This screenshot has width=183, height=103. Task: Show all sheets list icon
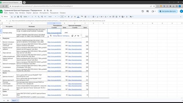pyautogui.click(x=8, y=100)
